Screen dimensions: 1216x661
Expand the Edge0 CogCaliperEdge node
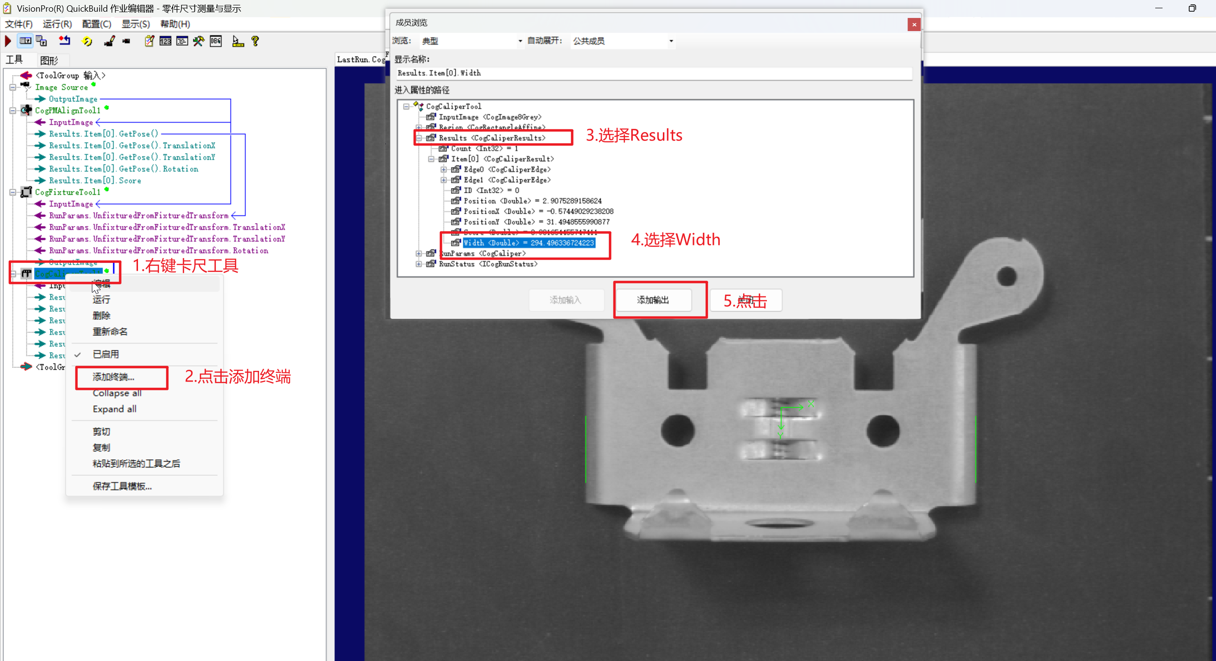pyautogui.click(x=444, y=170)
